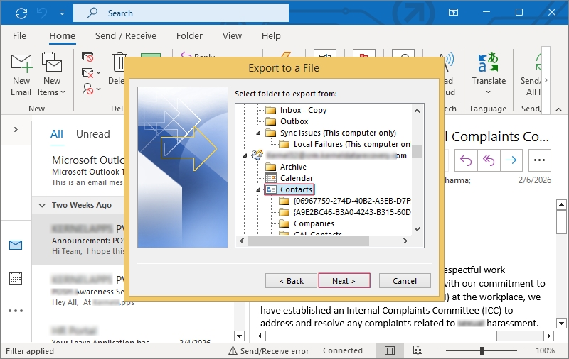Click the zoom slider handle
Viewport: 569px width, 359px height.
click(x=482, y=350)
